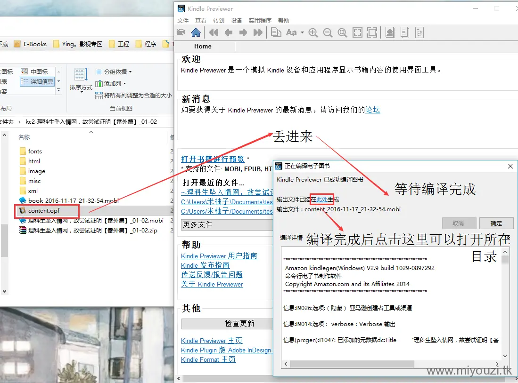Click the zoom out magnifier icon
Screen dimensions: 518x383
point(328,32)
